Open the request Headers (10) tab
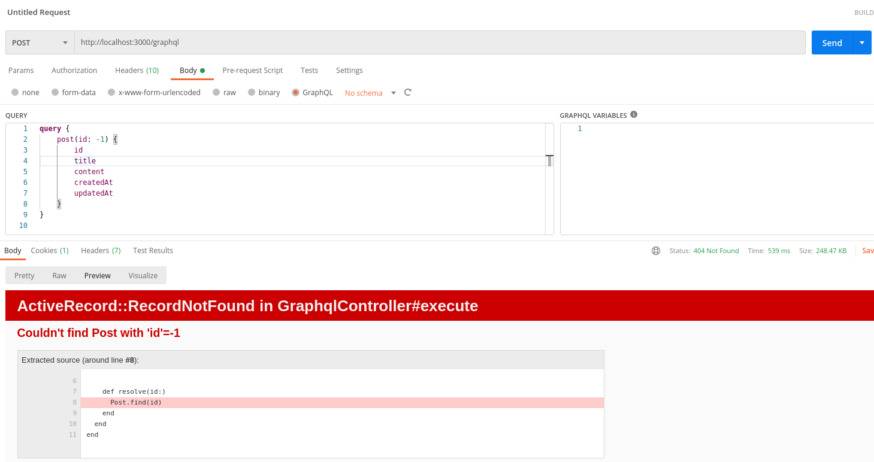874x462 pixels. pos(137,71)
